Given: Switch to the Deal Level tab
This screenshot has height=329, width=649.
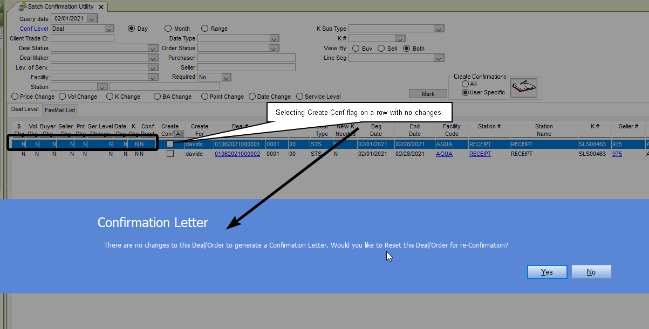Looking at the screenshot, I should coord(25,109).
